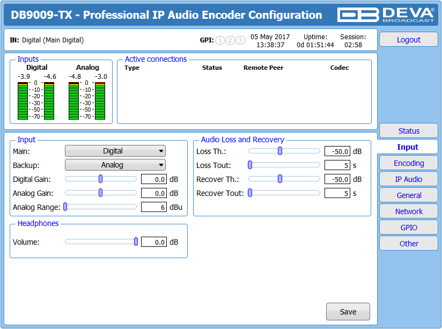This screenshot has width=442, height=329.
Task: Open the Other tab
Action: click(408, 244)
